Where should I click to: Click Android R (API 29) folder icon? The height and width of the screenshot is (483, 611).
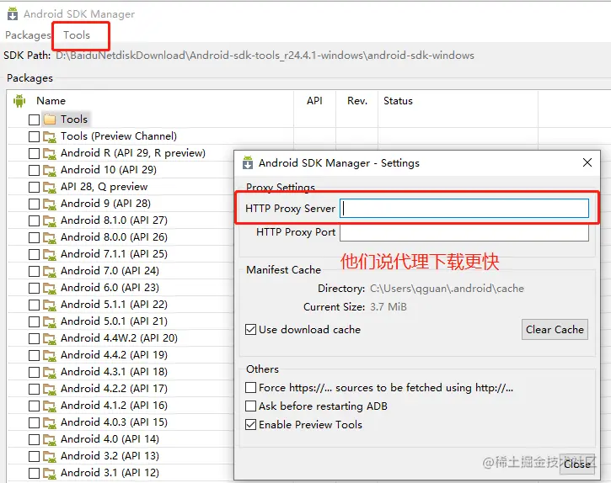tap(50, 153)
